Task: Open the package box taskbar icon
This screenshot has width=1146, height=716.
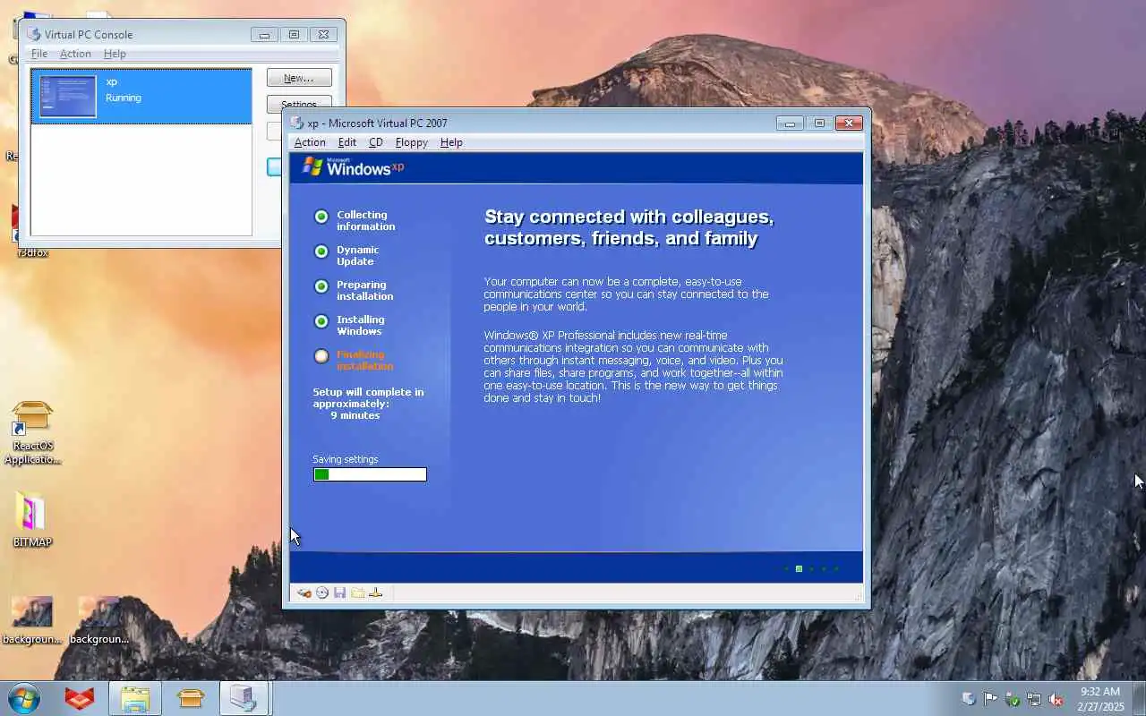Action: (191, 698)
